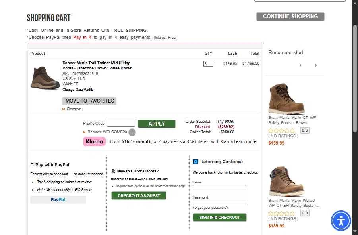Click the star rating of $159.99 boots

(282, 131)
